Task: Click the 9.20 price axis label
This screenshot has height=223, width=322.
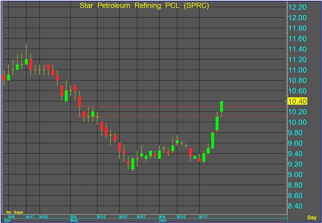Action: [295, 164]
